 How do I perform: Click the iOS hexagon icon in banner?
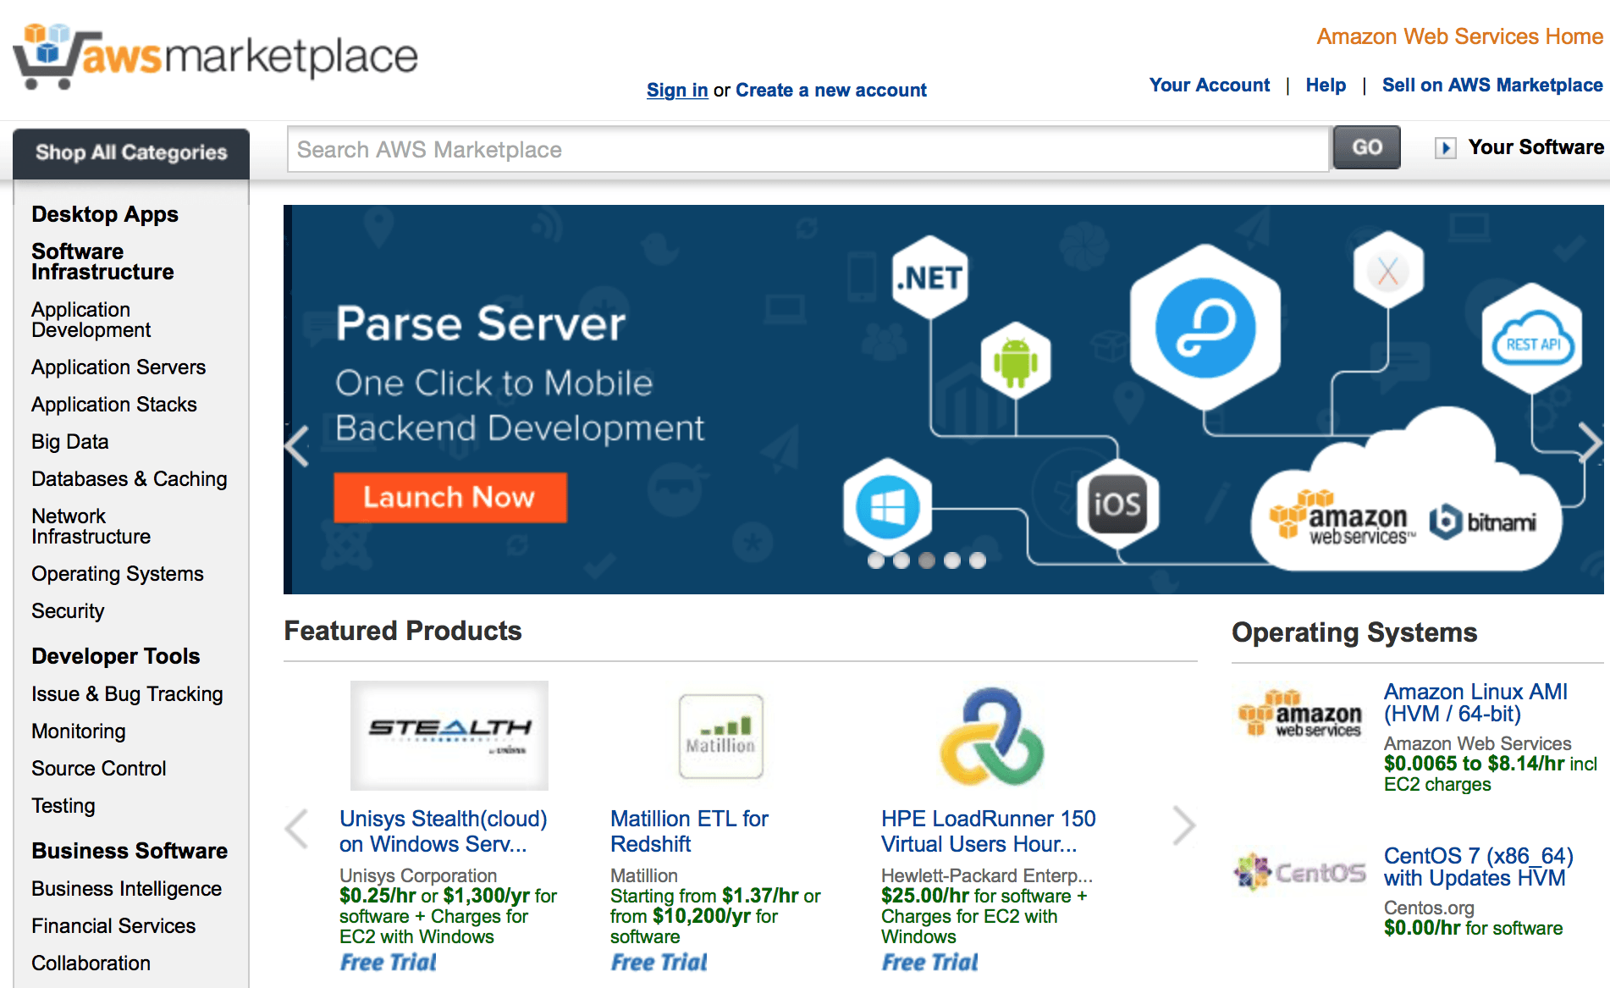[1117, 505]
